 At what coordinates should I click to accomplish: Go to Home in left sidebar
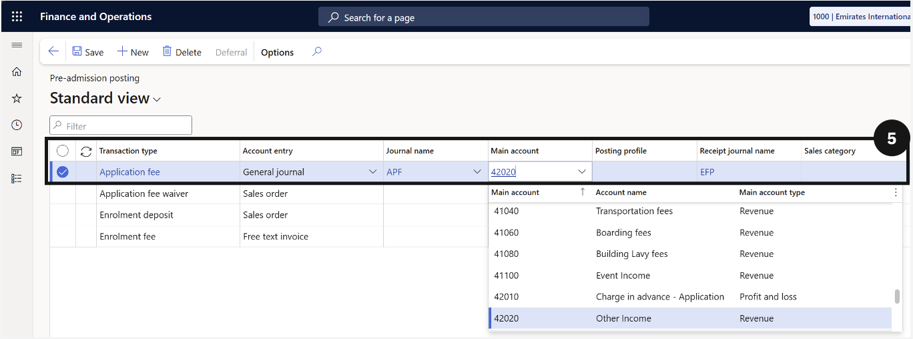(x=17, y=72)
